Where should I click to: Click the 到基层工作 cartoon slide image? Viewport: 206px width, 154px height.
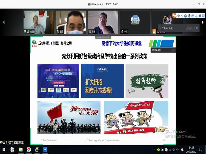pos(136,118)
